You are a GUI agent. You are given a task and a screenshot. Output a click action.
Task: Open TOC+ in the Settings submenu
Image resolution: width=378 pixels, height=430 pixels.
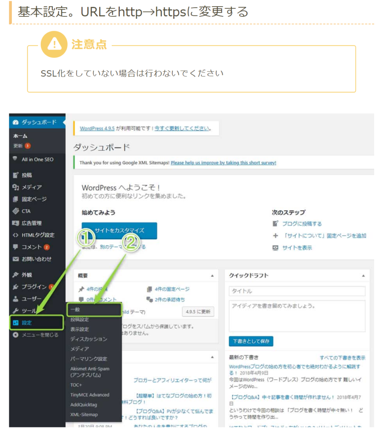click(x=76, y=385)
